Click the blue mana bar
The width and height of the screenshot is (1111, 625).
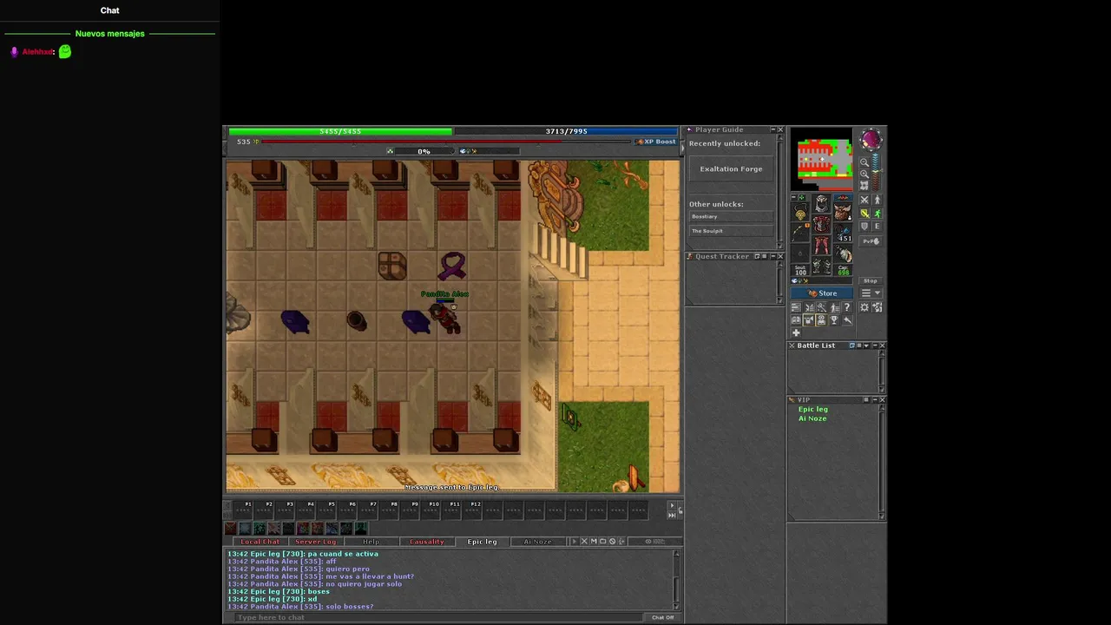tap(566, 131)
